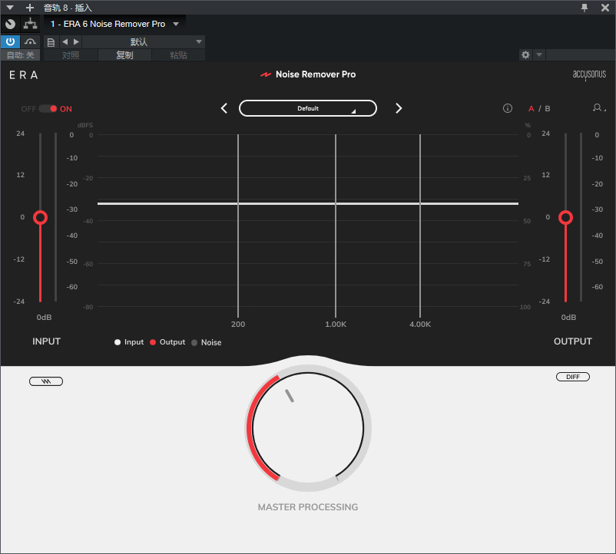The image size is (616, 554).
Task: Open the Default preset selector
Action: click(x=308, y=108)
